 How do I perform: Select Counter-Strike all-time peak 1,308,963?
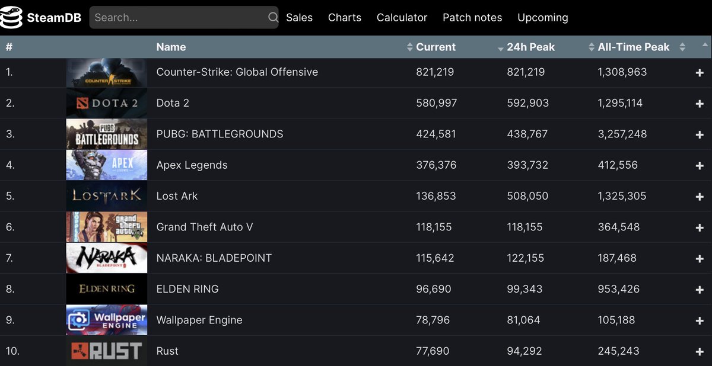tap(622, 72)
